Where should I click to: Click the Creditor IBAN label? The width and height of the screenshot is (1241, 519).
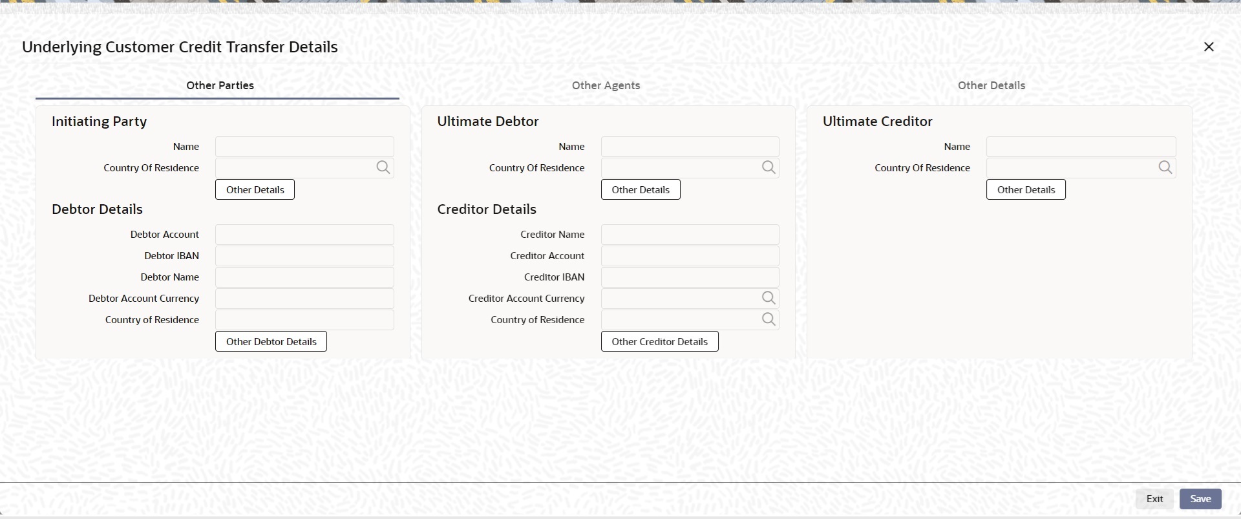[554, 277]
